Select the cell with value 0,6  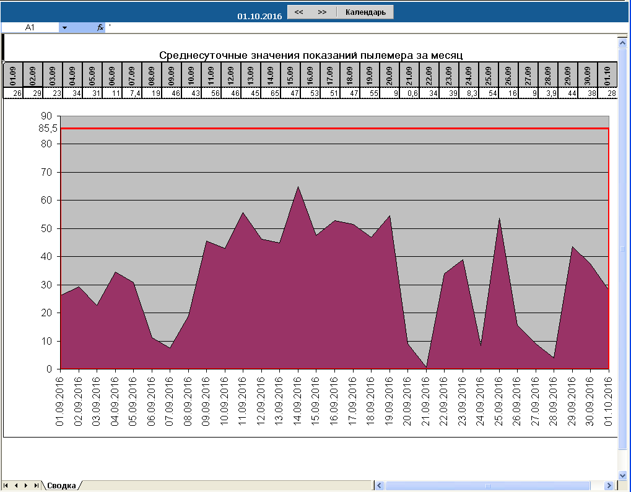coord(409,93)
